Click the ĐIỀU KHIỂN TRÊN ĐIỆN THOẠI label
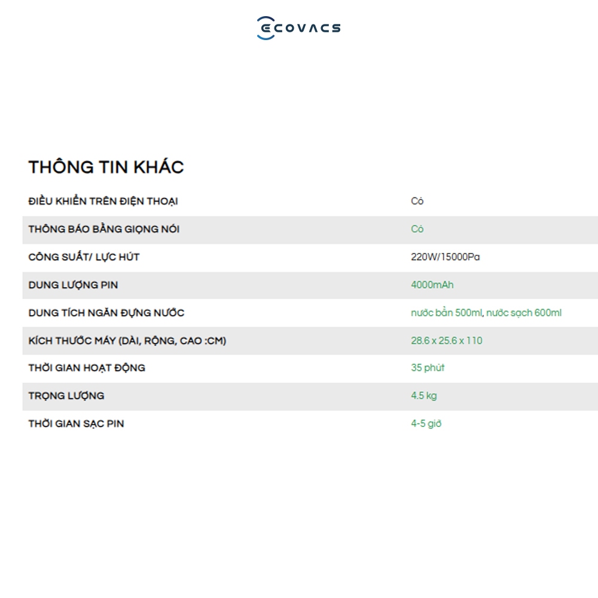This screenshot has width=598, height=598. 103,200
